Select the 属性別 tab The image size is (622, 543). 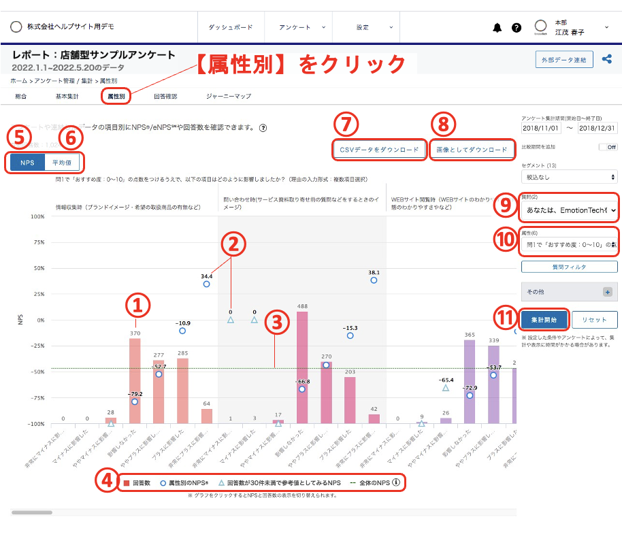[116, 97]
